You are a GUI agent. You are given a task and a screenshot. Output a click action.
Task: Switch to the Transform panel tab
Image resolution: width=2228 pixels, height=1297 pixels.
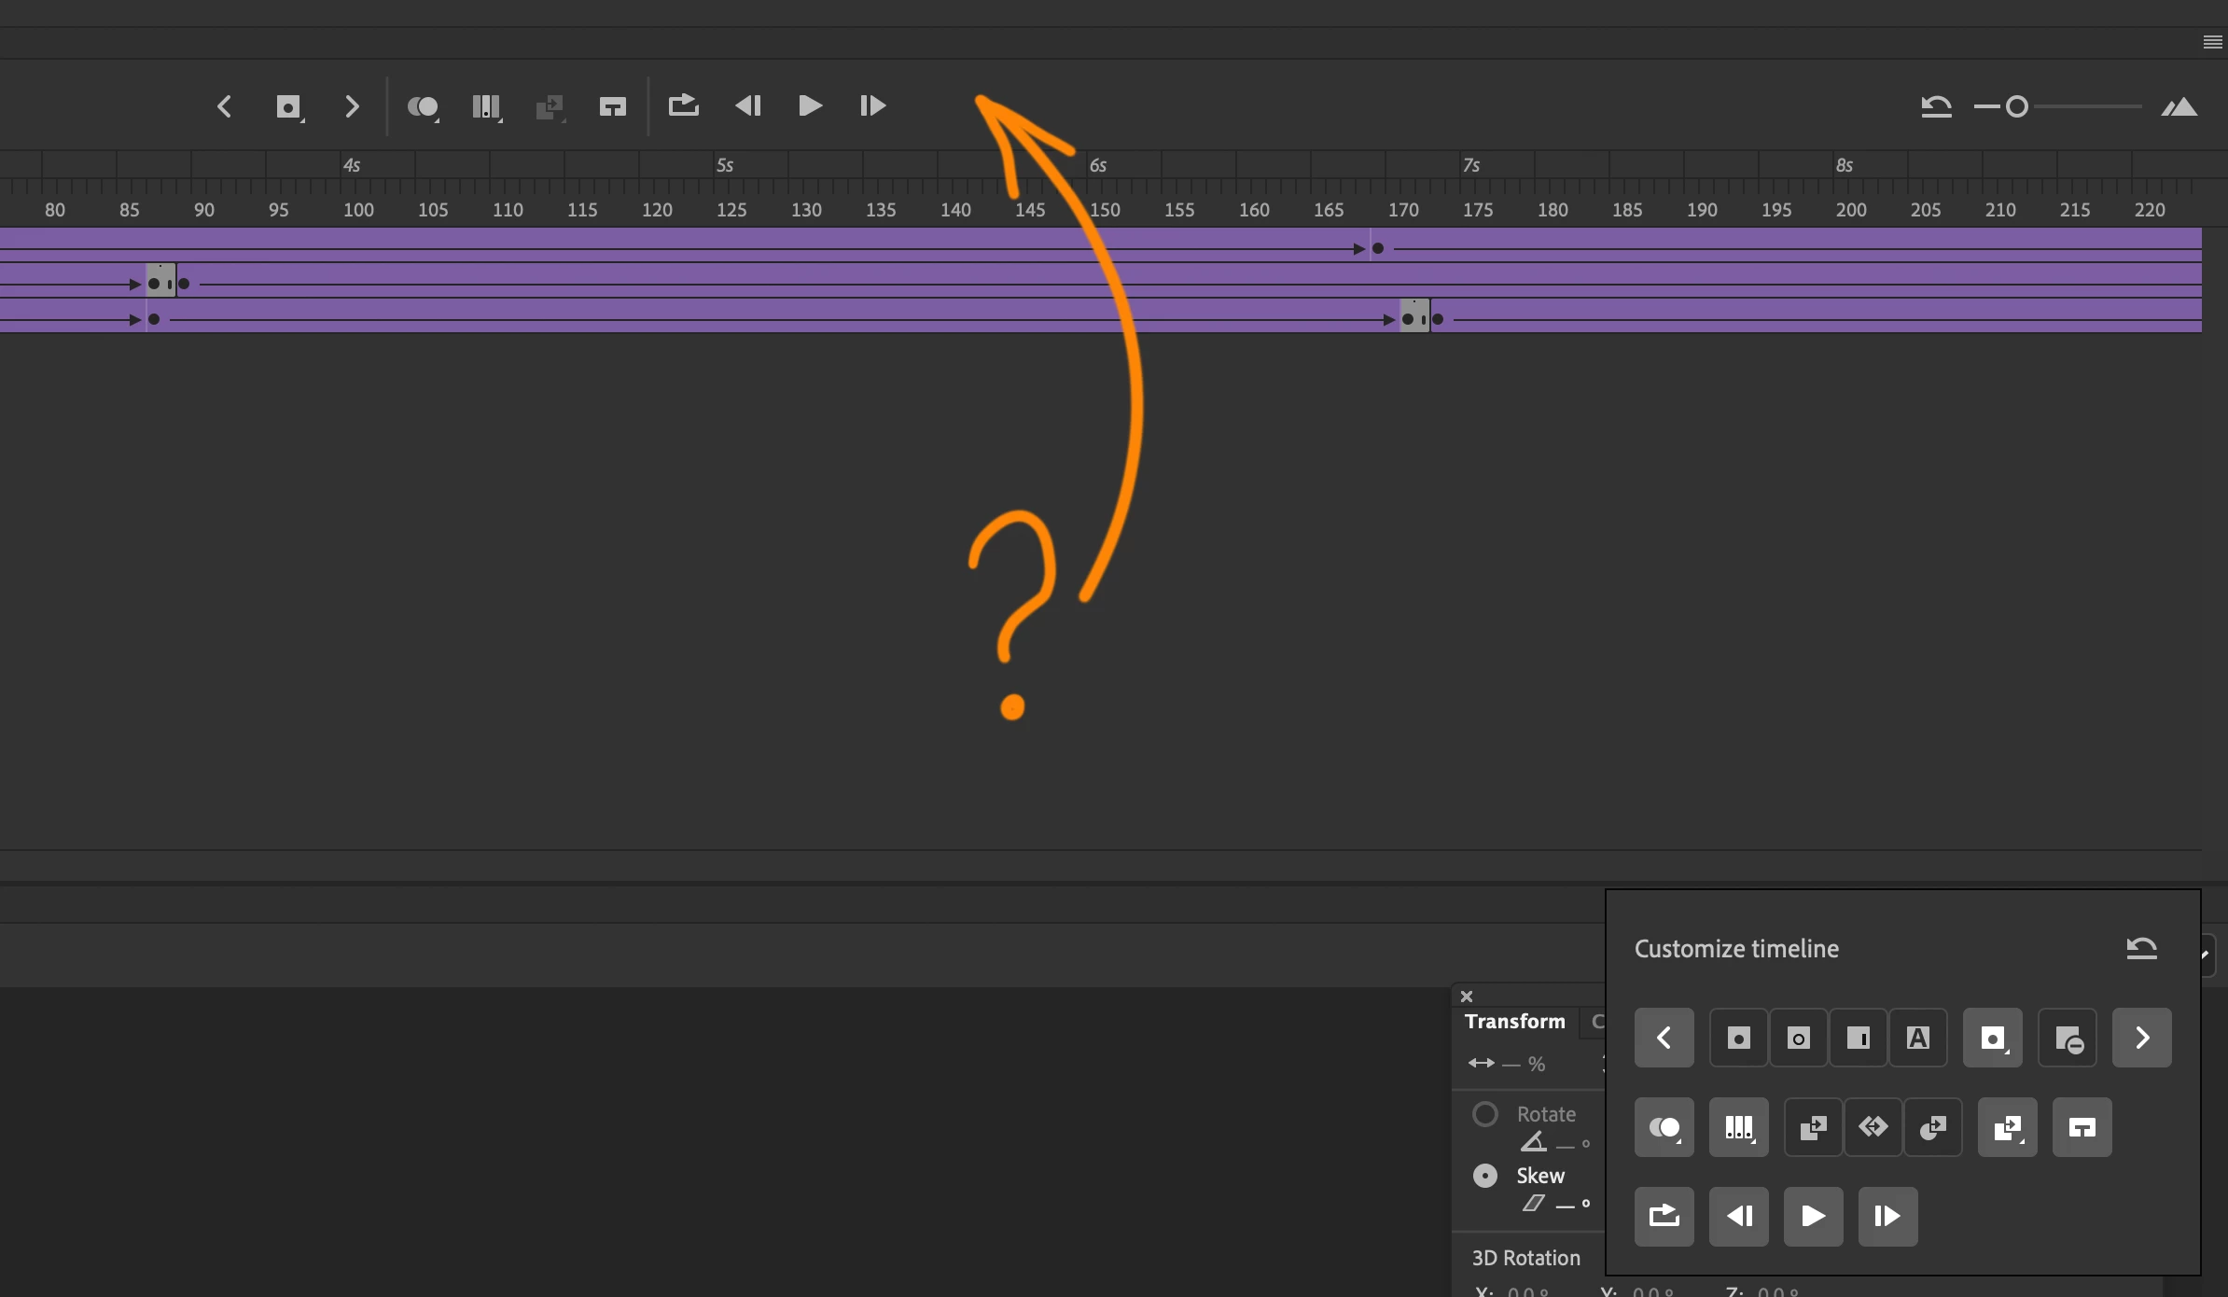click(1514, 1022)
